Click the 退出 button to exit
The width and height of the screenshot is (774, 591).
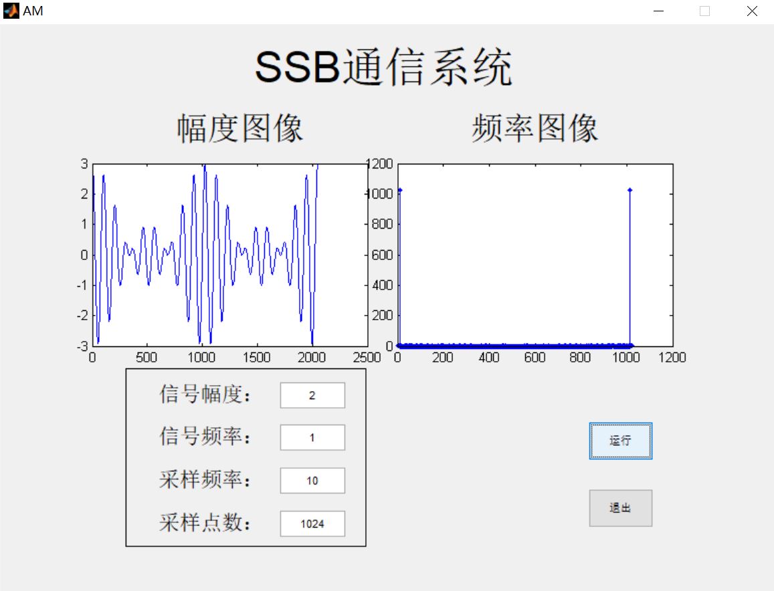click(620, 507)
